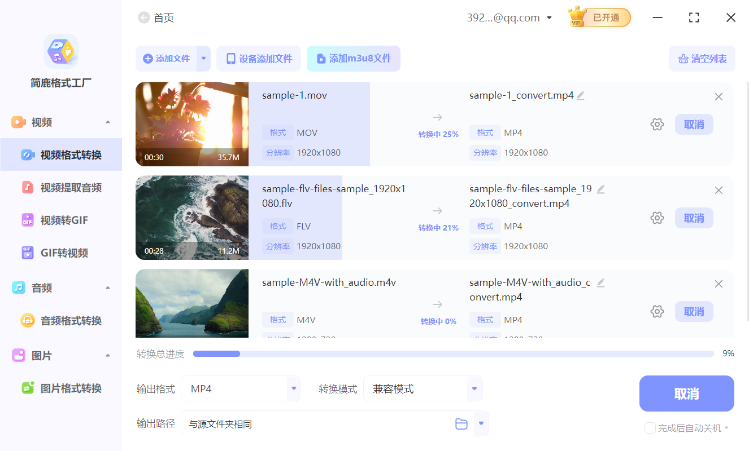Select 图片格式转换 in sidebar
The height and width of the screenshot is (451, 749).
click(71, 388)
